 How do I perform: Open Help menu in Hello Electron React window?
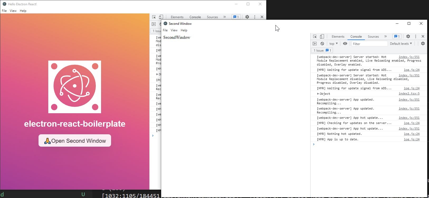pyautogui.click(x=23, y=11)
